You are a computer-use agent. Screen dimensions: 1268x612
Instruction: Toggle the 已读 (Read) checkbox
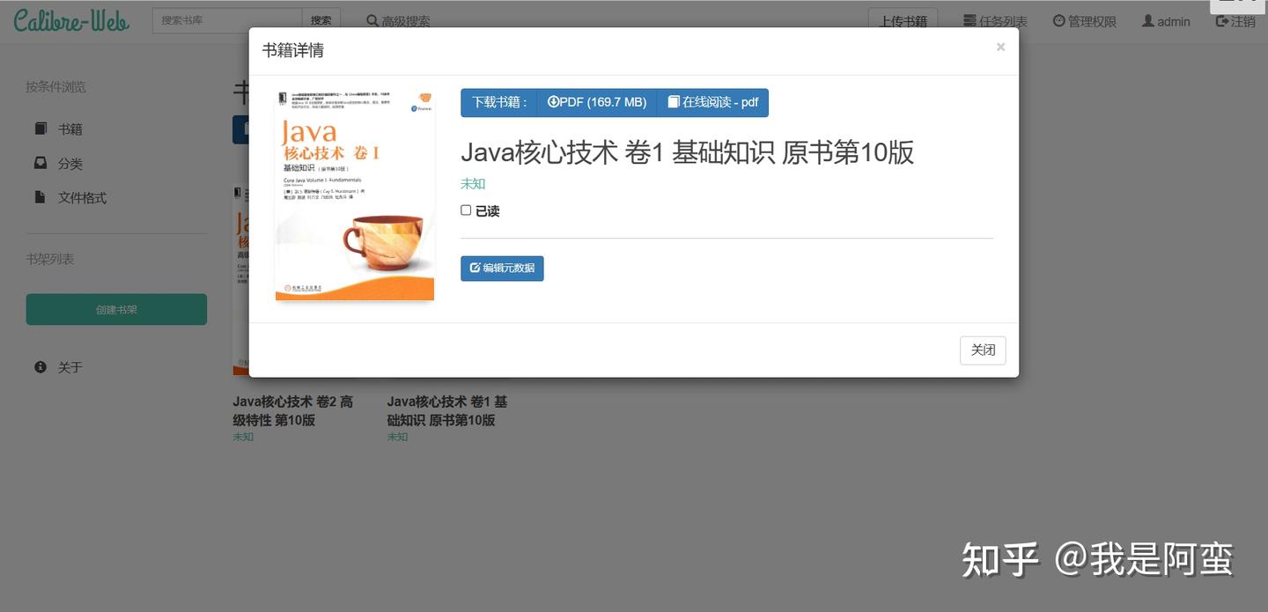pyautogui.click(x=466, y=210)
